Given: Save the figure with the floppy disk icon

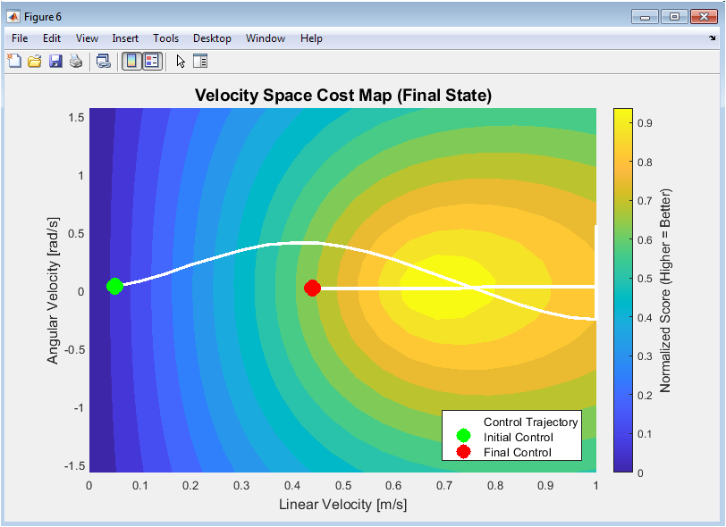Looking at the screenshot, I should [55, 61].
